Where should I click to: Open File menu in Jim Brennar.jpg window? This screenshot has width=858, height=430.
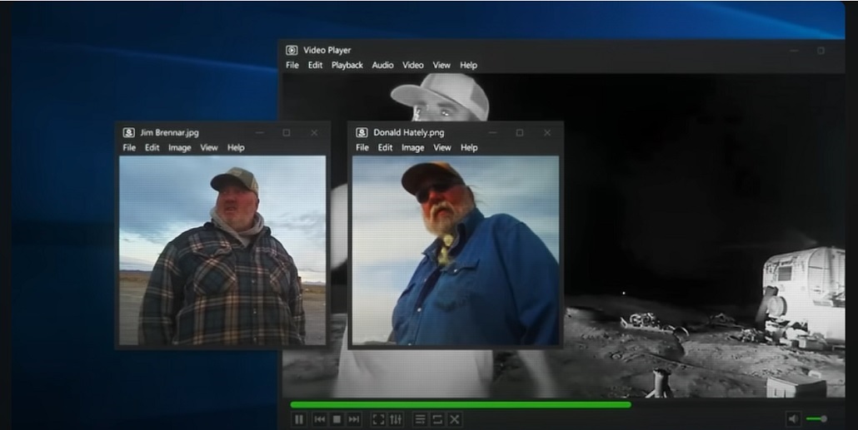tap(129, 147)
